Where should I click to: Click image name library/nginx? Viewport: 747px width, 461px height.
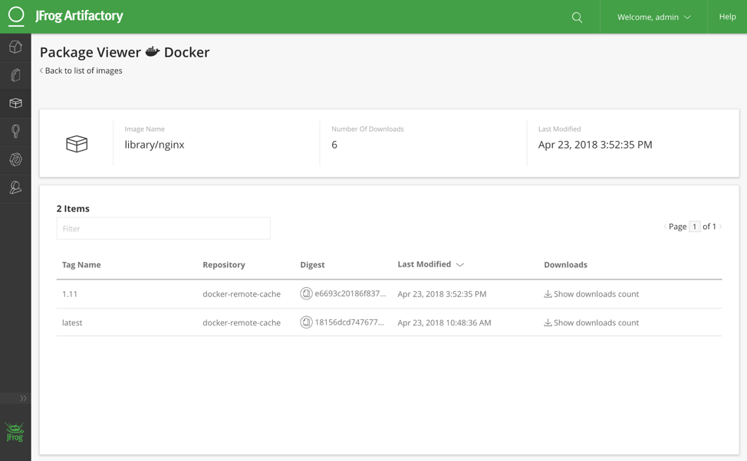click(x=154, y=145)
